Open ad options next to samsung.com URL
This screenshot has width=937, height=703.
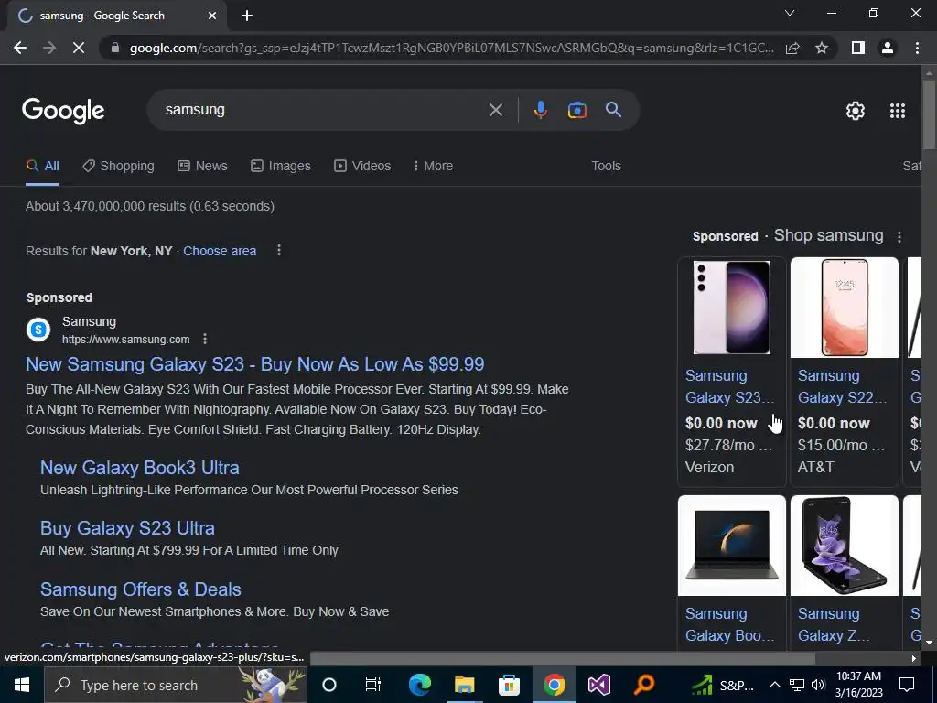click(x=204, y=339)
